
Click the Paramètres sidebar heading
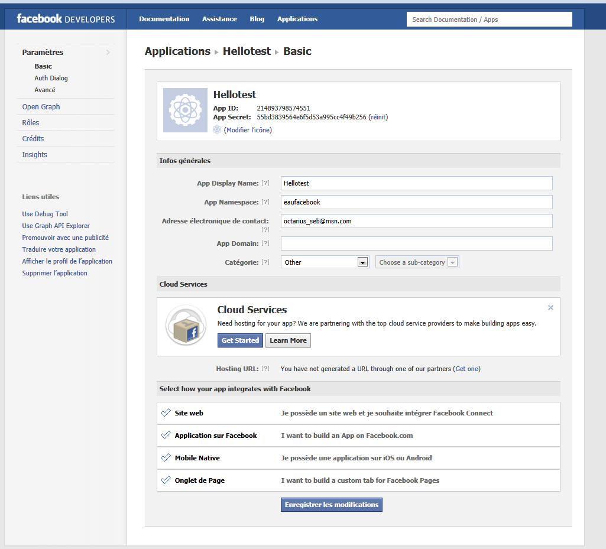tap(43, 52)
